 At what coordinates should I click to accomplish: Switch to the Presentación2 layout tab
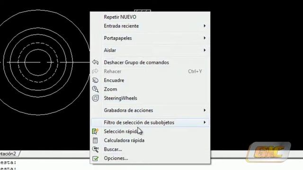point(8,153)
